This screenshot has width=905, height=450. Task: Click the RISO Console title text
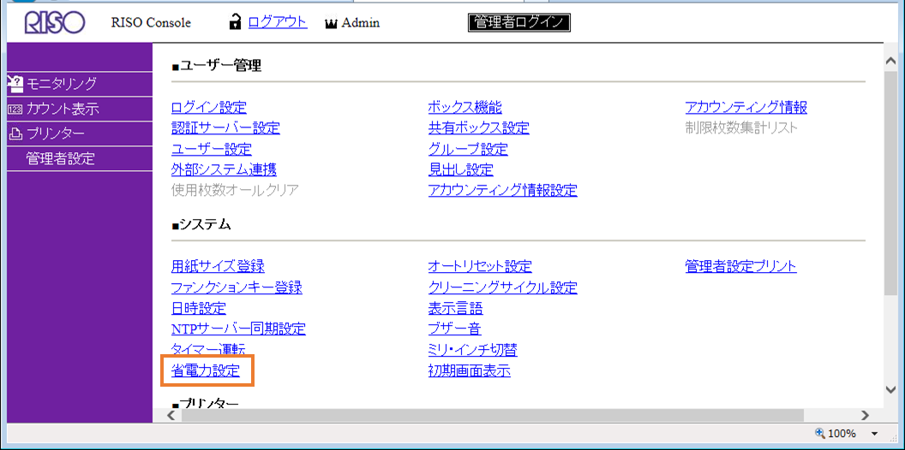151,23
